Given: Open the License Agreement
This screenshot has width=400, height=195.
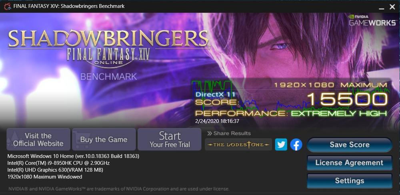Looking at the screenshot, I should pyautogui.click(x=349, y=163).
